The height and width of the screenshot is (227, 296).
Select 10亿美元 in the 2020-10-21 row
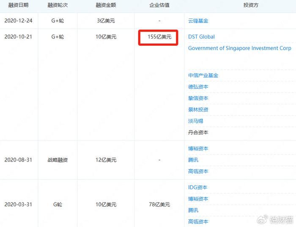[106, 37]
